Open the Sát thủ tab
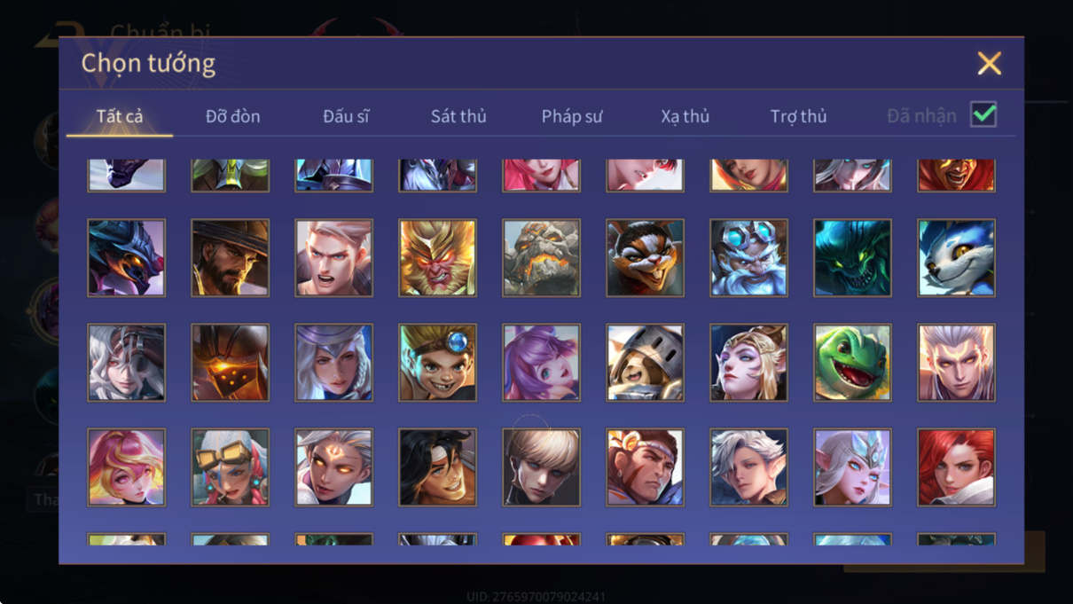This screenshot has height=604, width=1073. [x=458, y=116]
